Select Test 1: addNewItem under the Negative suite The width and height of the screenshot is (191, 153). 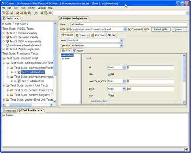(33, 81)
